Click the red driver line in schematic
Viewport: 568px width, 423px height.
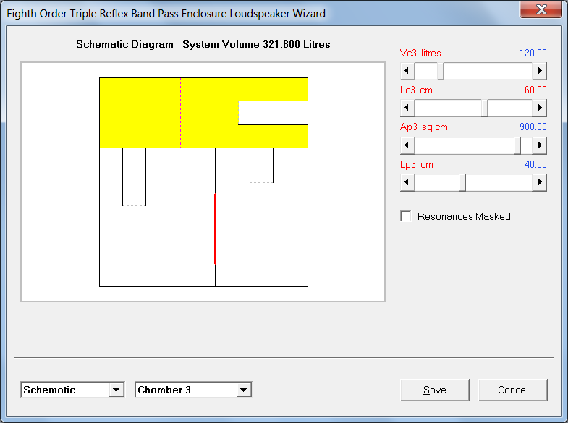[x=215, y=228]
